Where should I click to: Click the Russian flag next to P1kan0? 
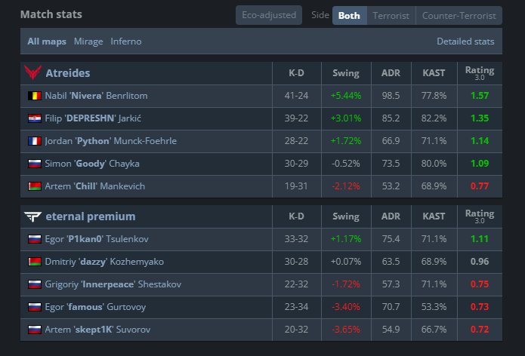pyautogui.click(x=35, y=239)
